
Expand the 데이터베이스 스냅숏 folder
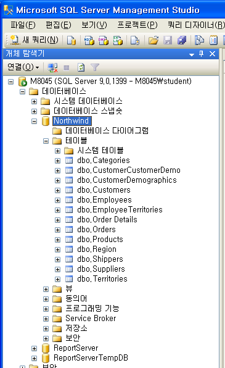(35, 111)
